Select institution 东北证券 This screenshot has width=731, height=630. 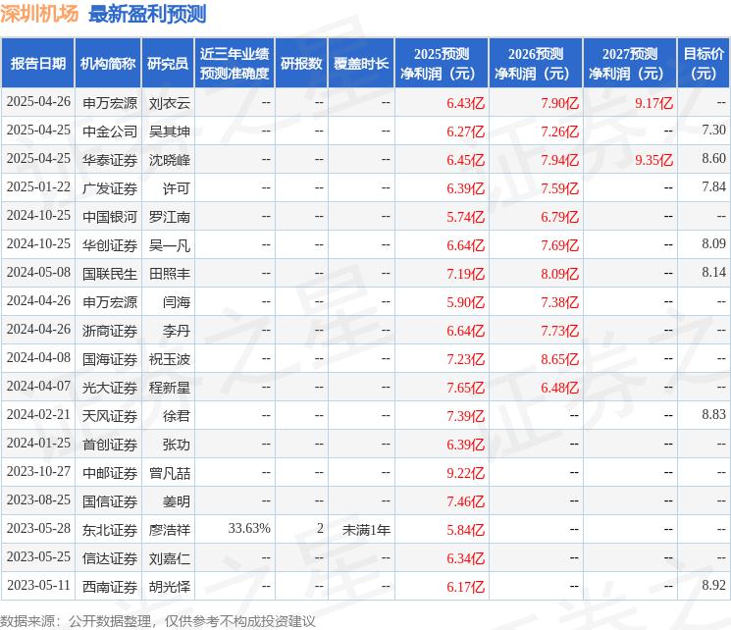click(110, 530)
